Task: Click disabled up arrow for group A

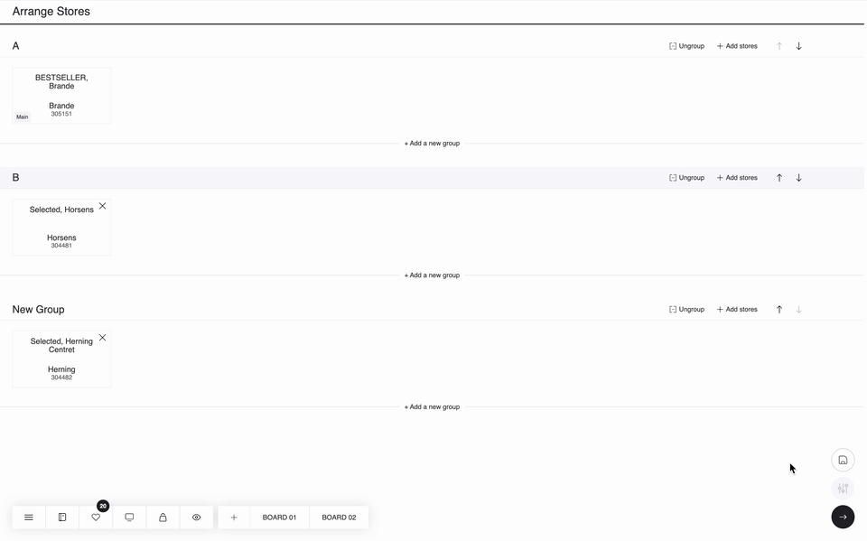Action: click(x=779, y=46)
